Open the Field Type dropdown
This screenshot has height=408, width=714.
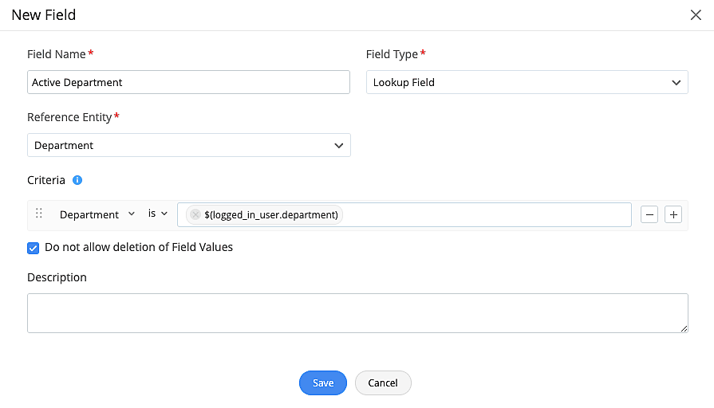pyautogui.click(x=527, y=82)
